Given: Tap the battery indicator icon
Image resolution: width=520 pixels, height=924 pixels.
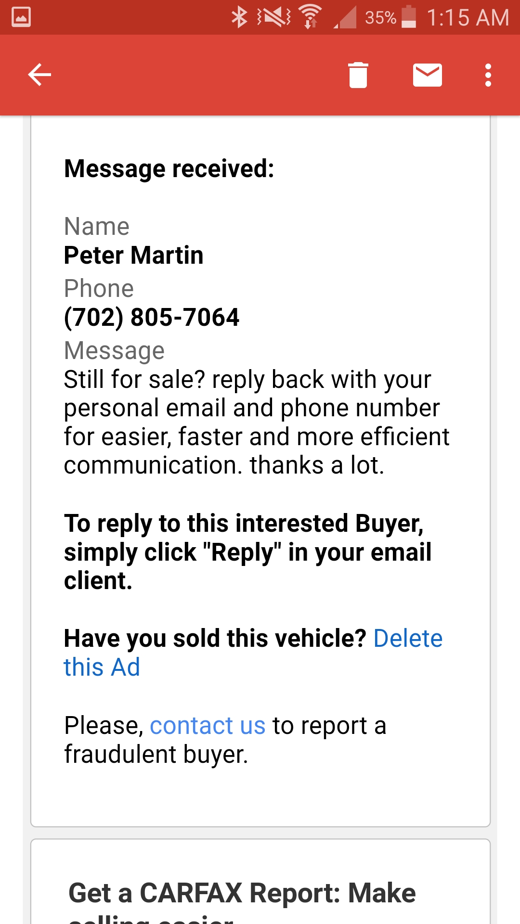Looking at the screenshot, I should pos(409,17).
